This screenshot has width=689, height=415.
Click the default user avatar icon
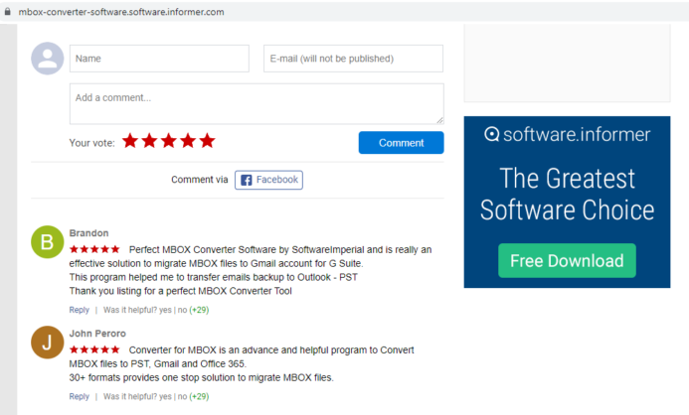coord(48,59)
